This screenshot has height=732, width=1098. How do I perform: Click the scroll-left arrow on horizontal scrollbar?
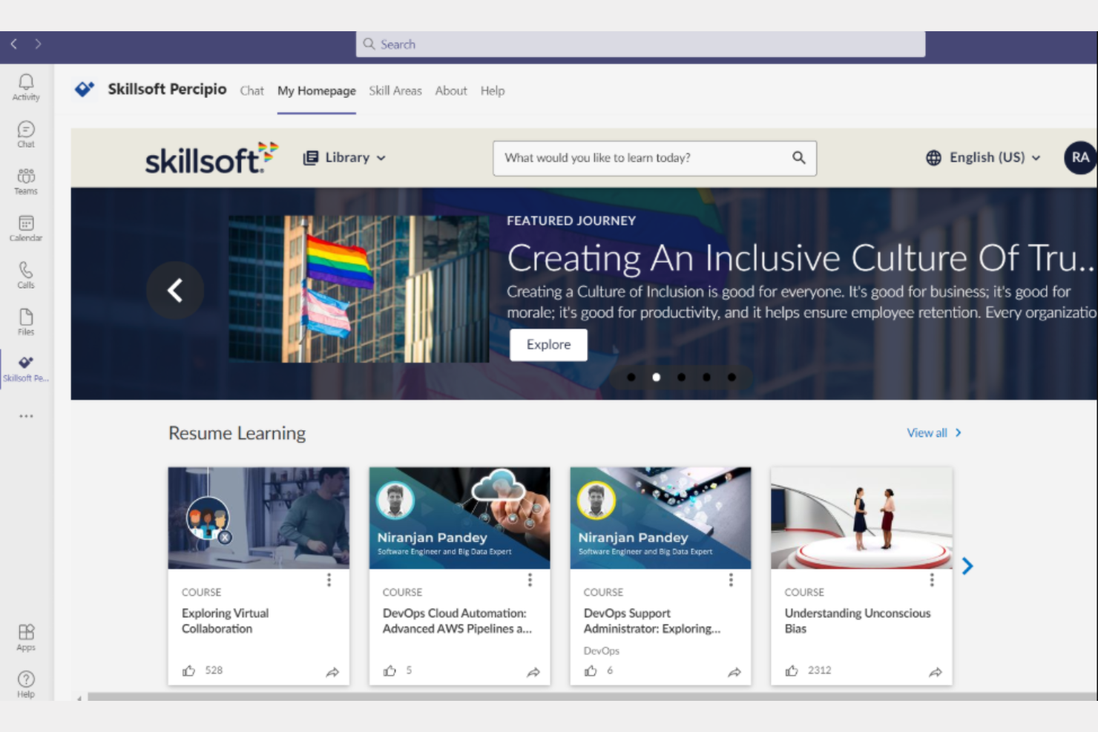pos(79,697)
